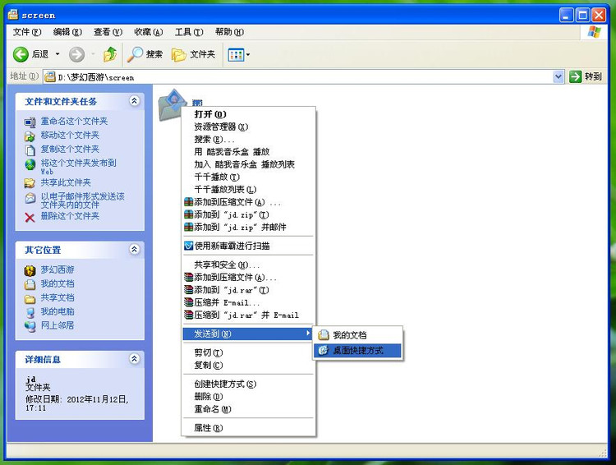This screenshot has height=465, width=616.
Task: Click 以电子邮件形式发送 task link
Action: coord(82,200)
